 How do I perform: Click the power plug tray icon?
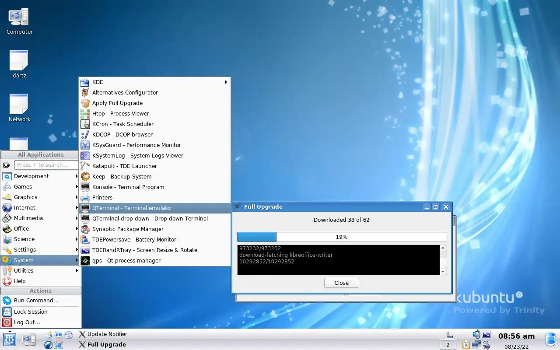(486, 345)
